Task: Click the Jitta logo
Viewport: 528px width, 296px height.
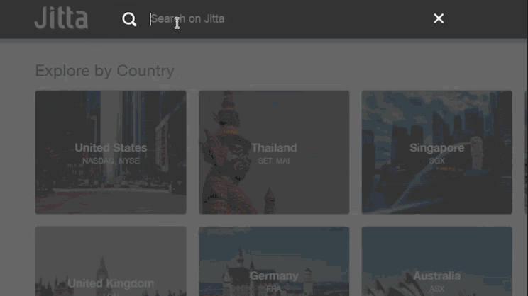Action: click(61, 18)
